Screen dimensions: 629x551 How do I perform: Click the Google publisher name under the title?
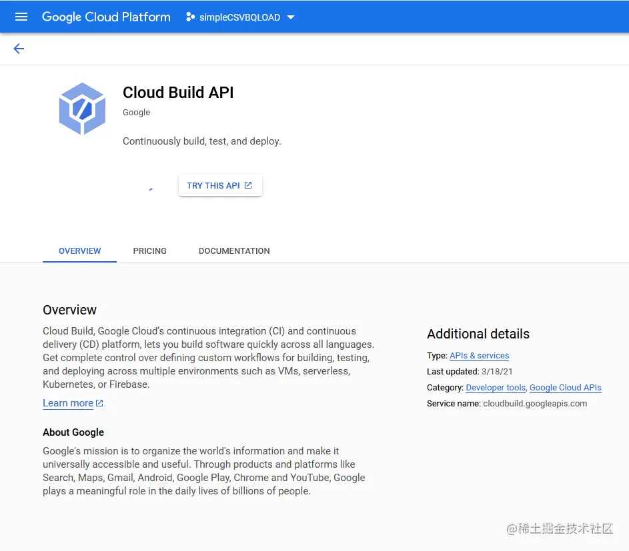coord(136,113)
